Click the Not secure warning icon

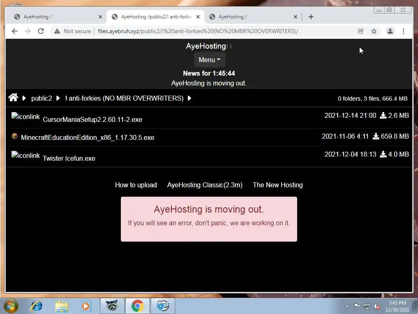pyautogui.click(x=57, y=31)
